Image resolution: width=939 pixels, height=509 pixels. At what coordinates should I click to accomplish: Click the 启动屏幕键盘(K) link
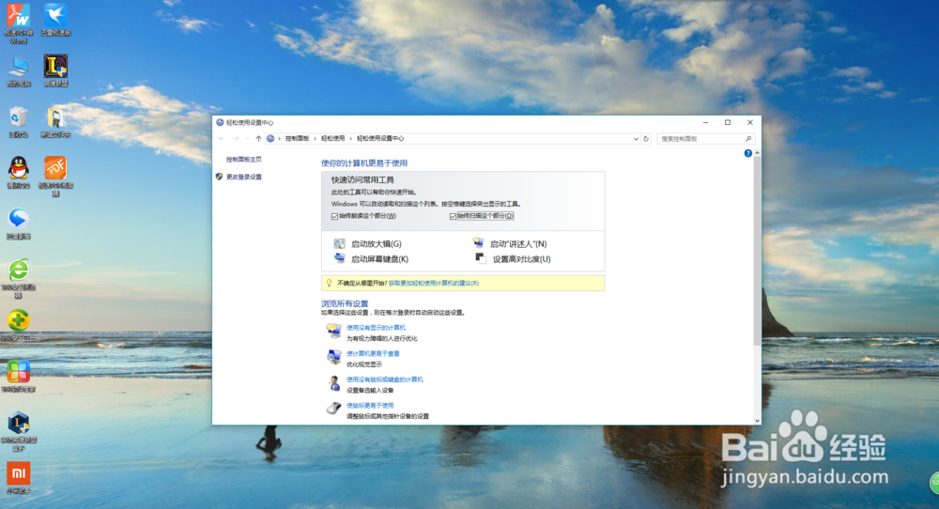[379, 258]
